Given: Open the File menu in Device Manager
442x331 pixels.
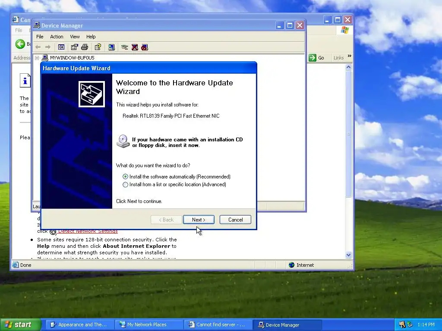Looking at the screenshot, I should point(40,37).
